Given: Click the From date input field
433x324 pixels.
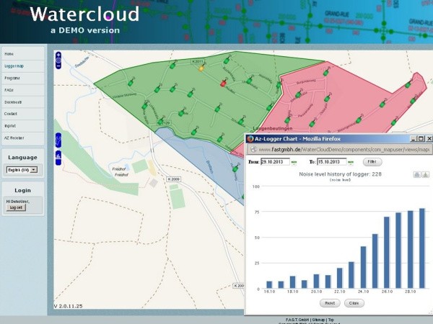Looking at the screenshot, I should pos(274,162).
